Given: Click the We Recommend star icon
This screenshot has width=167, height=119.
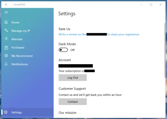Looking at the screenshot, I should [6, 56].
